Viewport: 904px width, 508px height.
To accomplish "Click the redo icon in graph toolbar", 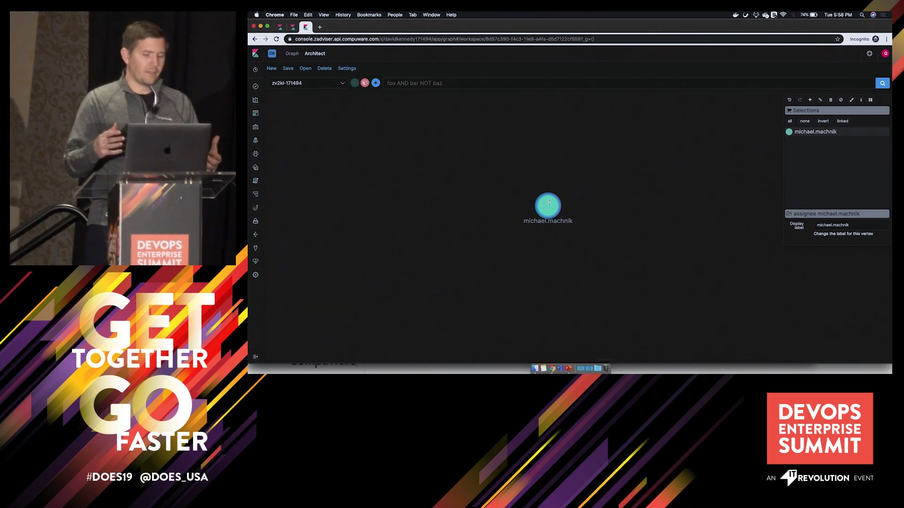I will tap(799, 100).
